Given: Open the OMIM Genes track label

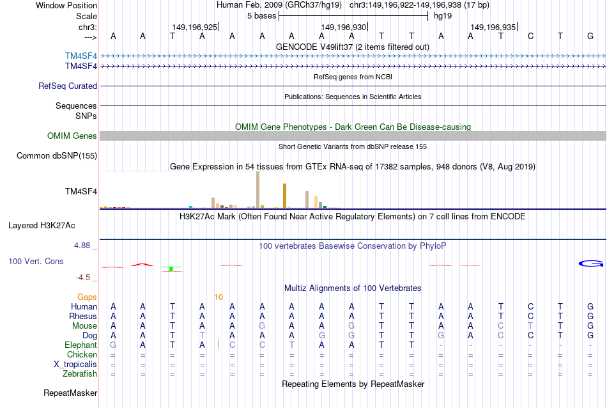Looking at the screenshot, I should coord(72,136).
